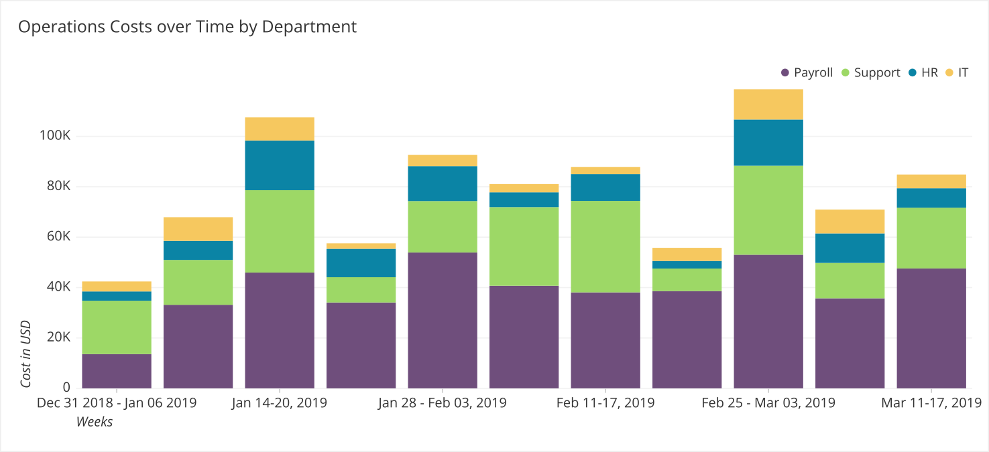This screenshot has height=452, width=989.
Task: Toggle the Support series in the legend
Action: click(870, 72)
